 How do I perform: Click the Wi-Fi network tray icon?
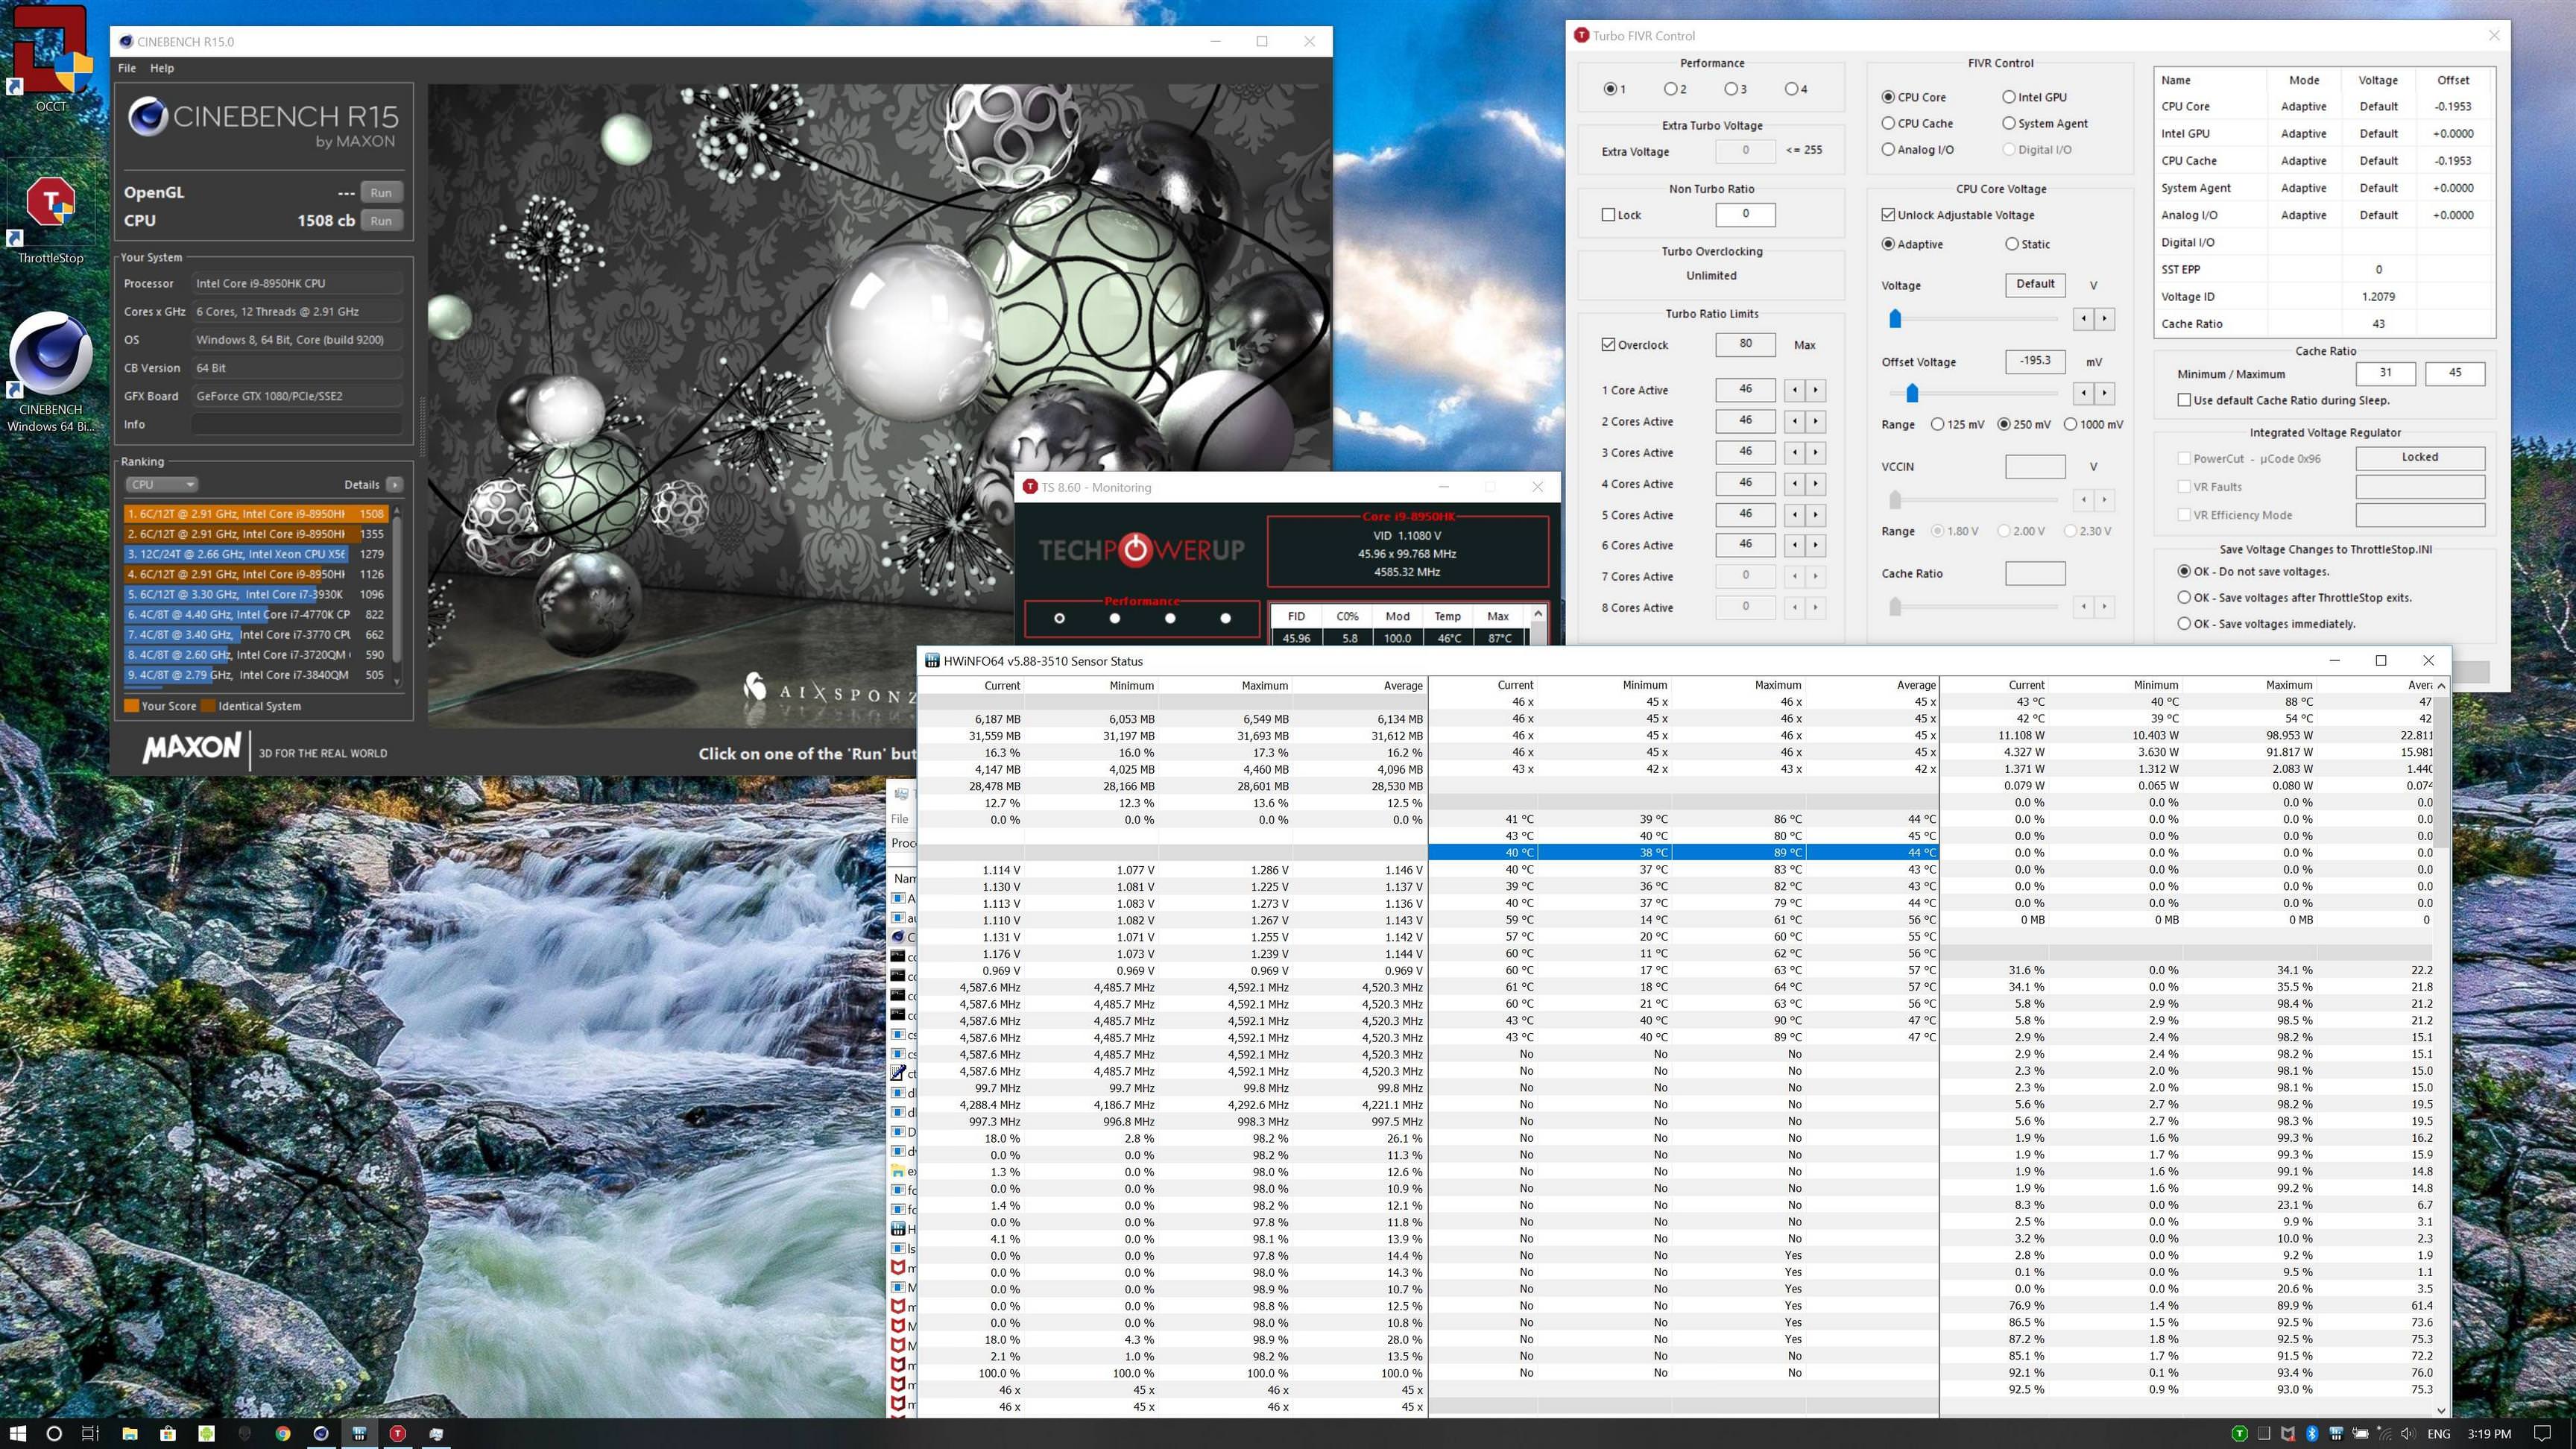point(2384,1433)
